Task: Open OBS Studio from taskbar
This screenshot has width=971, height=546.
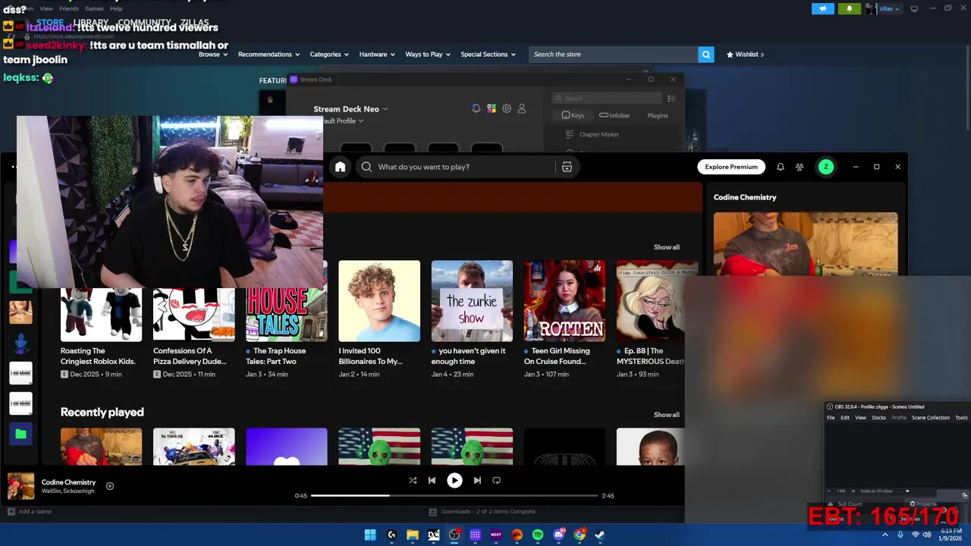Action: 454,535
